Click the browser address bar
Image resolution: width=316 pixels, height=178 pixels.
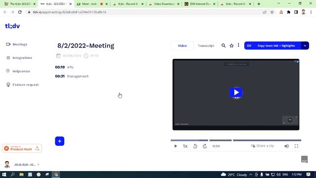(x=143, y=12)
